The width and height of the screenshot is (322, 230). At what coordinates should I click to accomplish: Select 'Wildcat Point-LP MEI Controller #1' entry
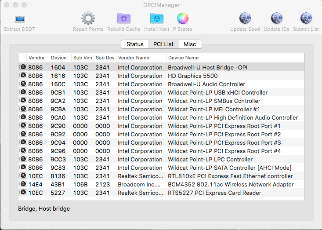[x=214, y=110]
